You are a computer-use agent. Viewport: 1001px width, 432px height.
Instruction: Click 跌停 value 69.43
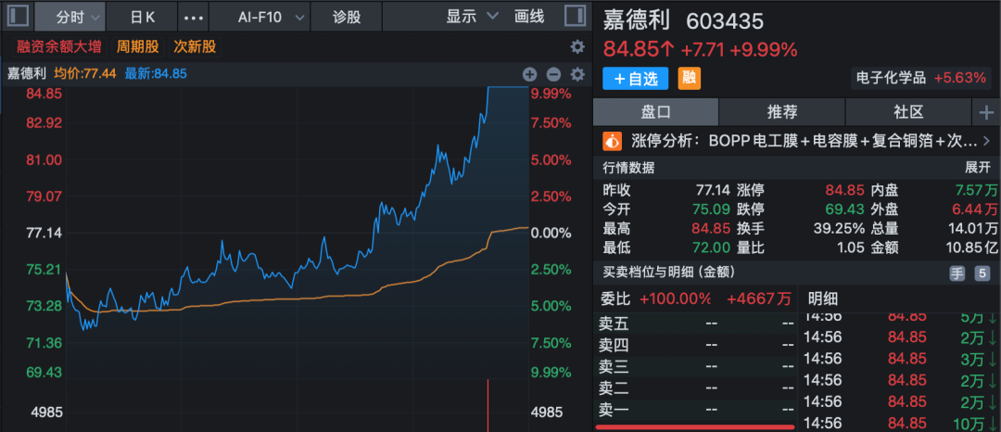coord(844,210)
